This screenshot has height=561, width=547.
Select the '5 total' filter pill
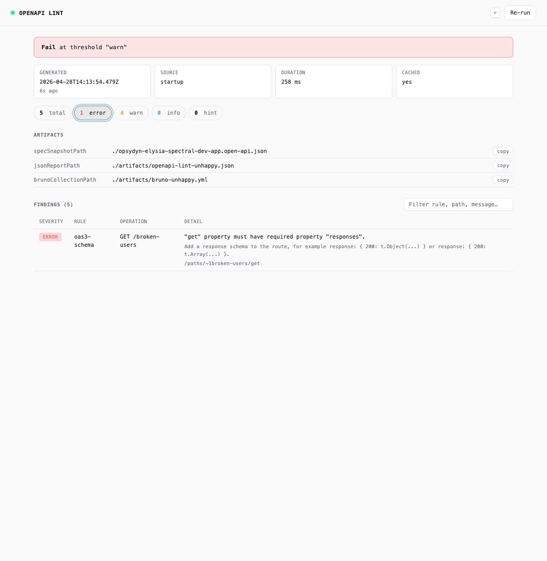pyautogui.click(x=52, y=113)
